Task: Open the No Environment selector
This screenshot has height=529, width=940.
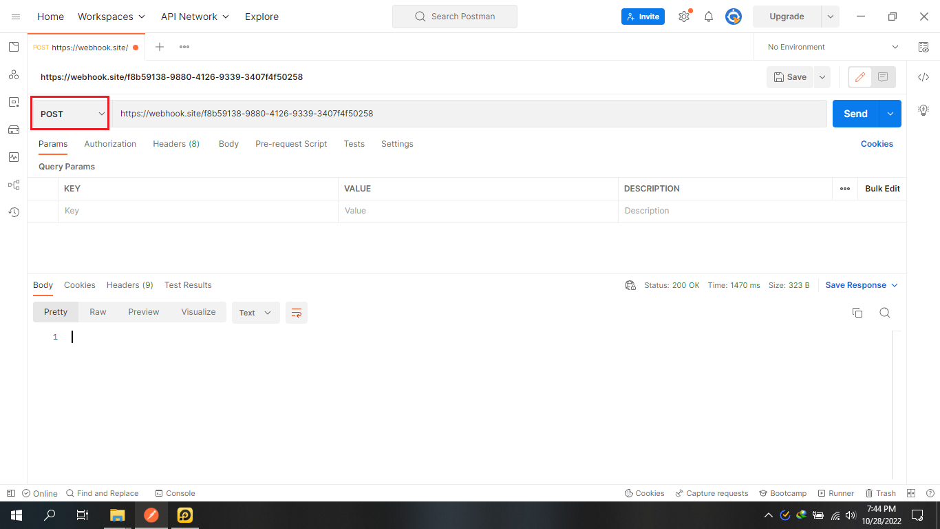Action: tap(833, 47)
